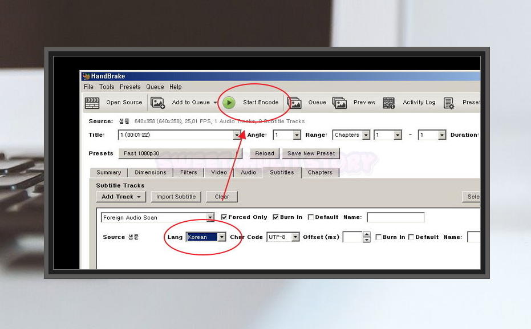The width and height of the screenshot is (531, 329).
Task: Click the Import Subtitle button
Action: [176, 197]
